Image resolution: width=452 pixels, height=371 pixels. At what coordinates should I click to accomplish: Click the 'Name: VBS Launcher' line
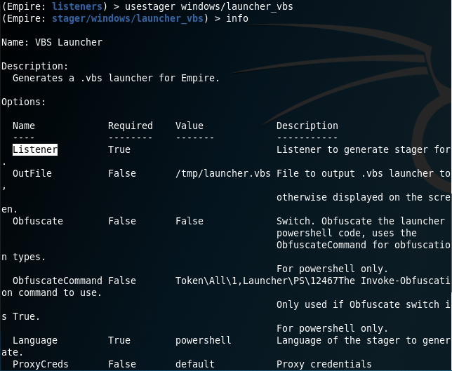[52, 42]
